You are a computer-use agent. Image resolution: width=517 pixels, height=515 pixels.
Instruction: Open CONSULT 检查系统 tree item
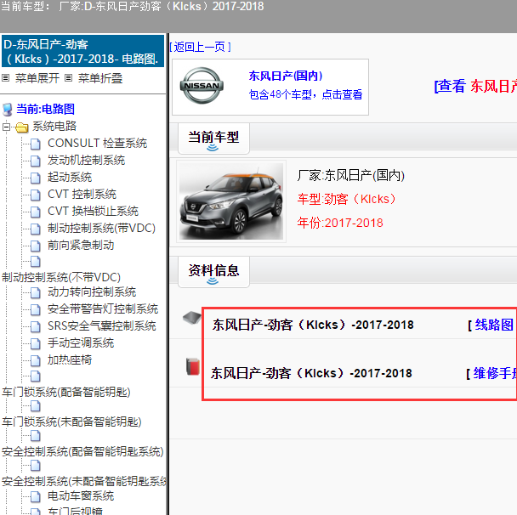[97, 144]
